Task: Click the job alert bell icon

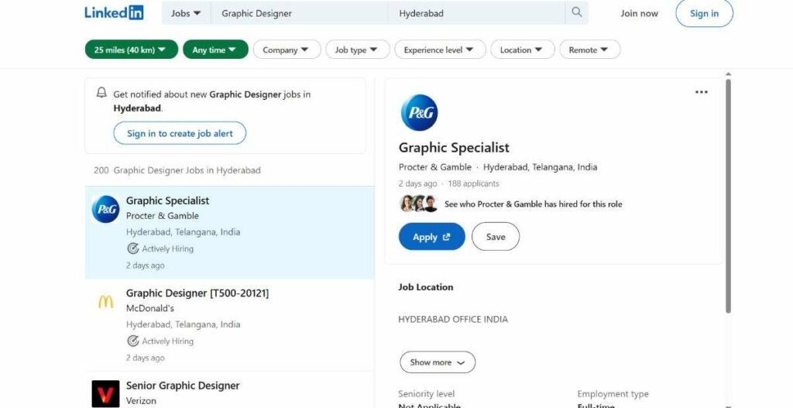Action: pos(101,93)
